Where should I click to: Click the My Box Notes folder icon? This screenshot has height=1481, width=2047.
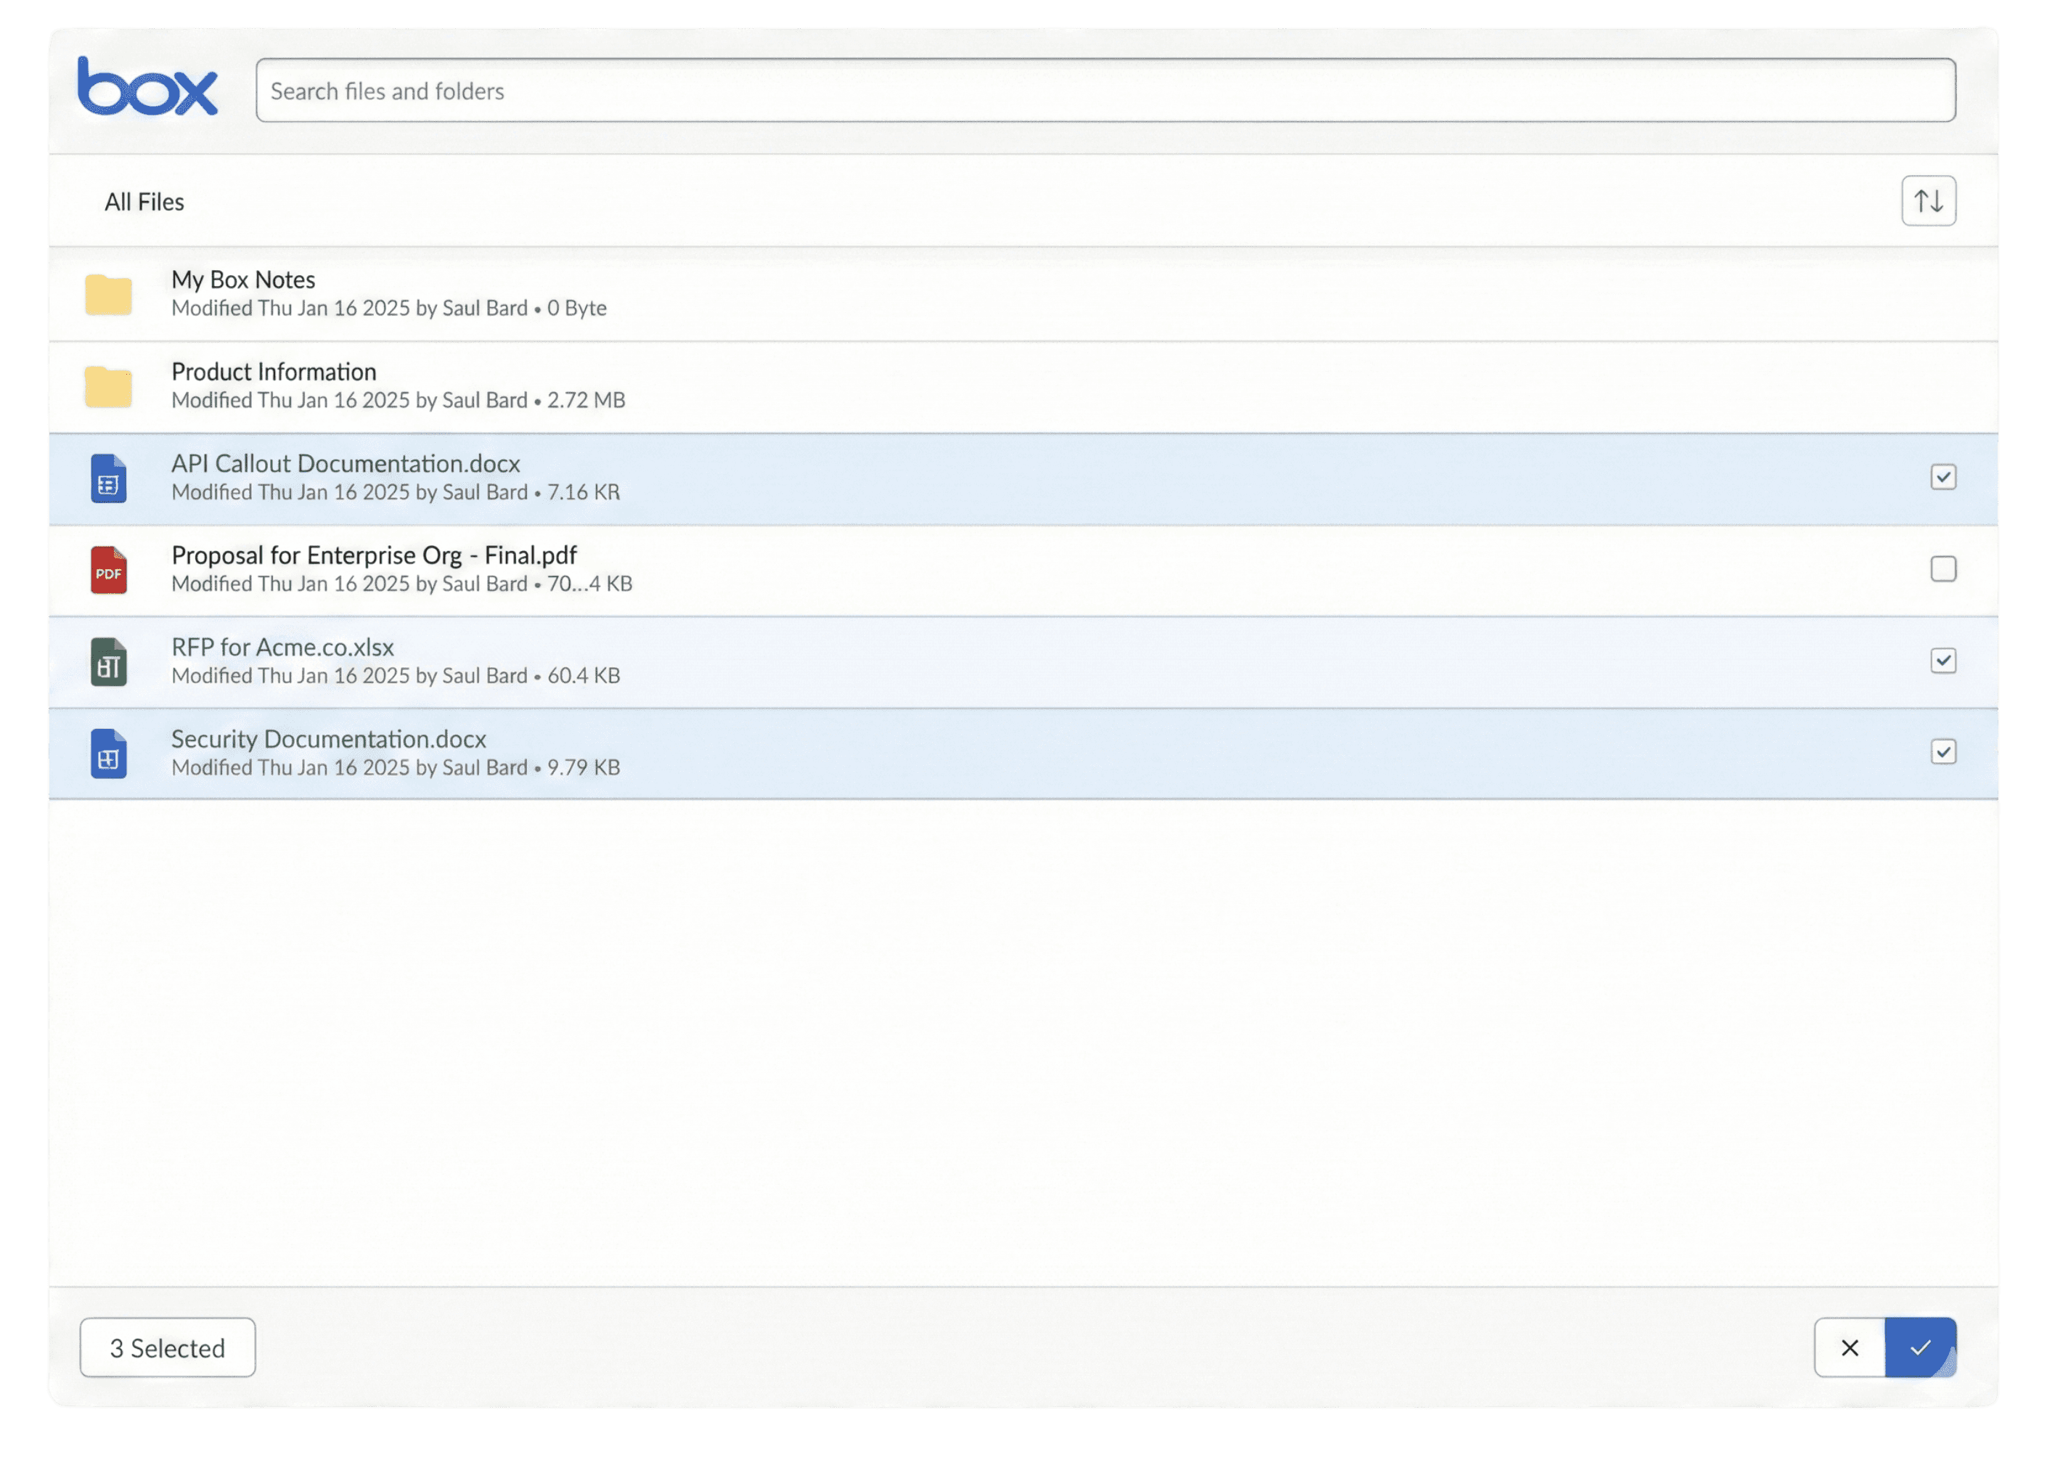click(108, 294)
